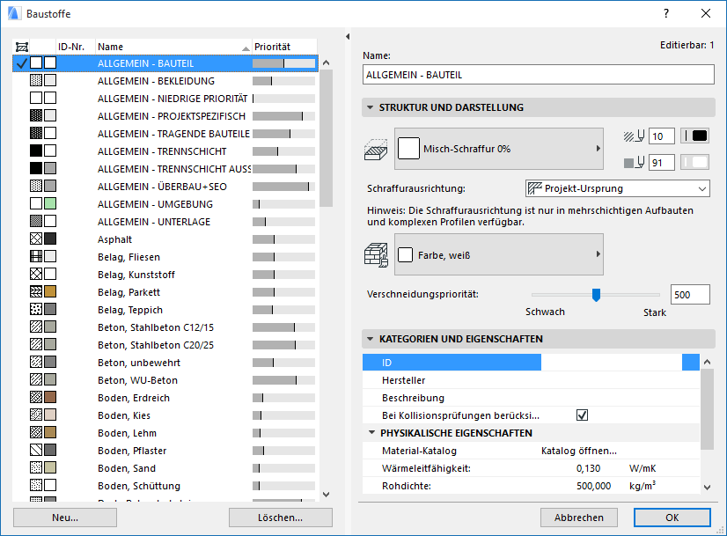The width and height of the screenshot is (727, 536).
Task: Click the fill background pen icon
Action: tap(635, 162)
